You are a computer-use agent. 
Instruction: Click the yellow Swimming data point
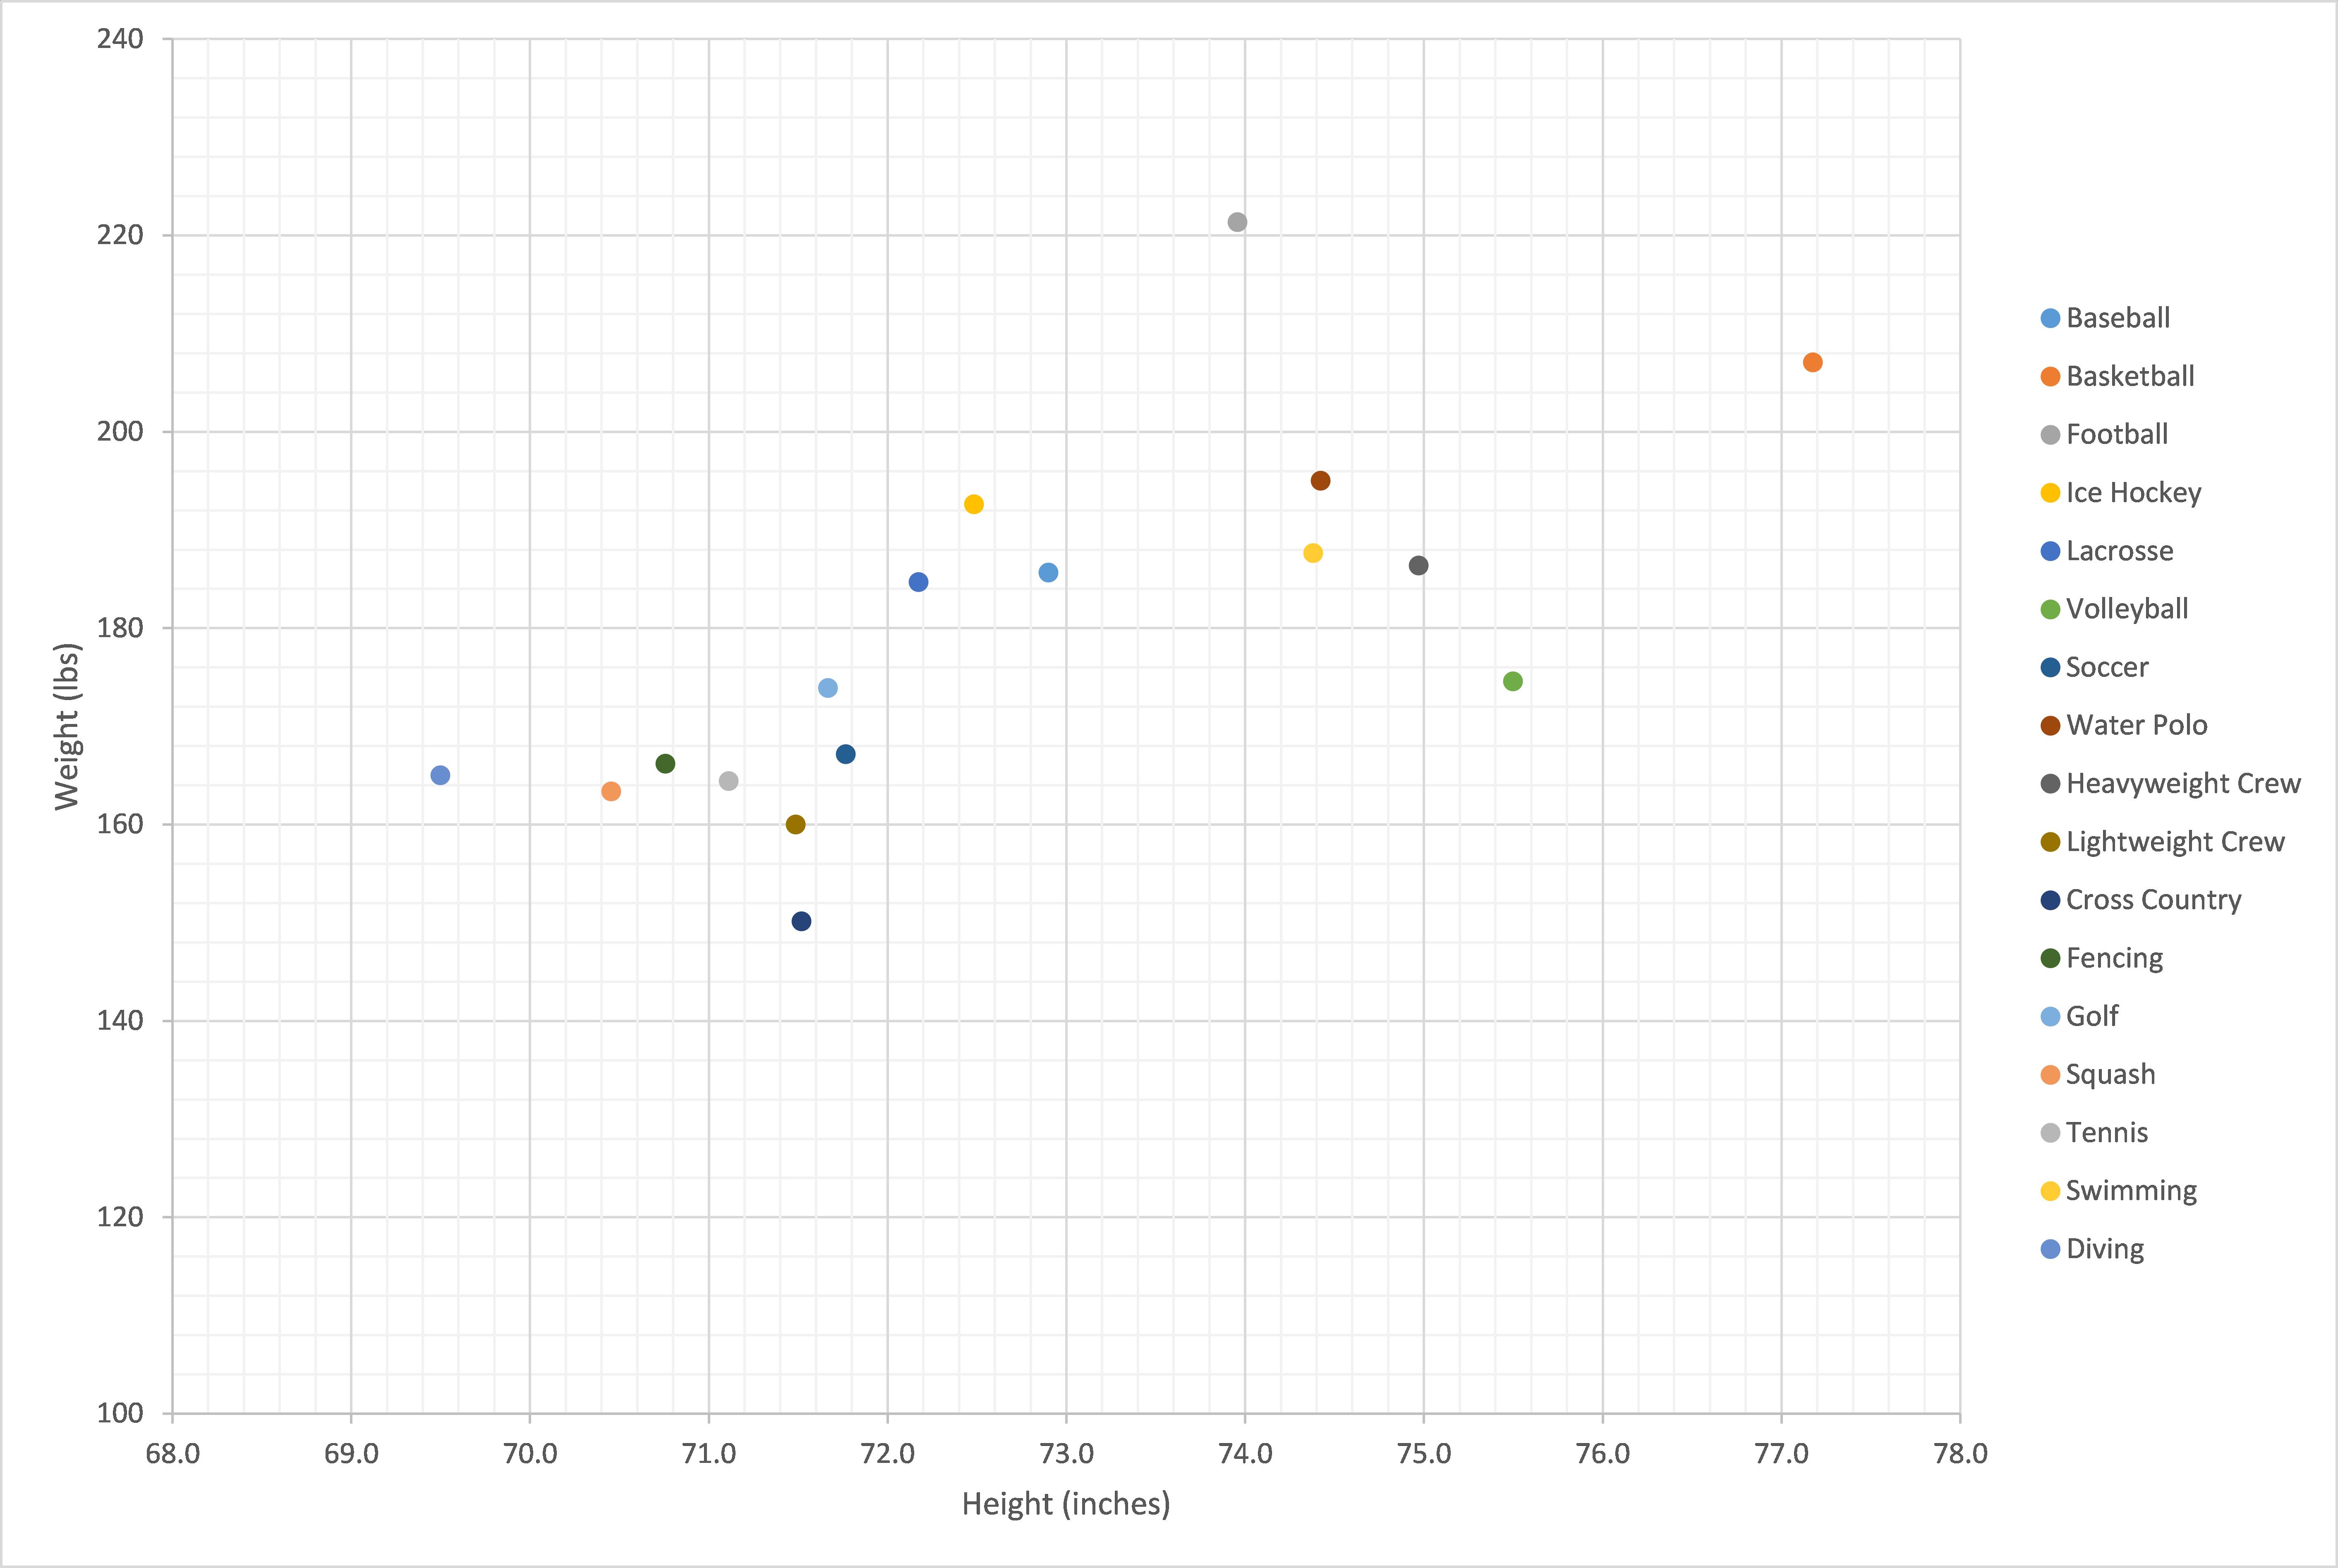click(1313, 553)
